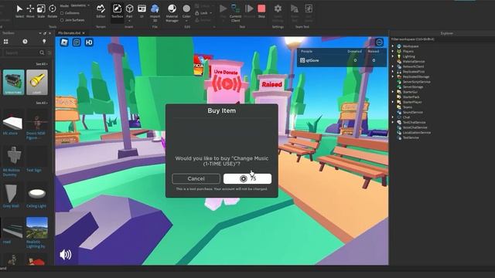Pick the Rotate tool

click(53, 11)
